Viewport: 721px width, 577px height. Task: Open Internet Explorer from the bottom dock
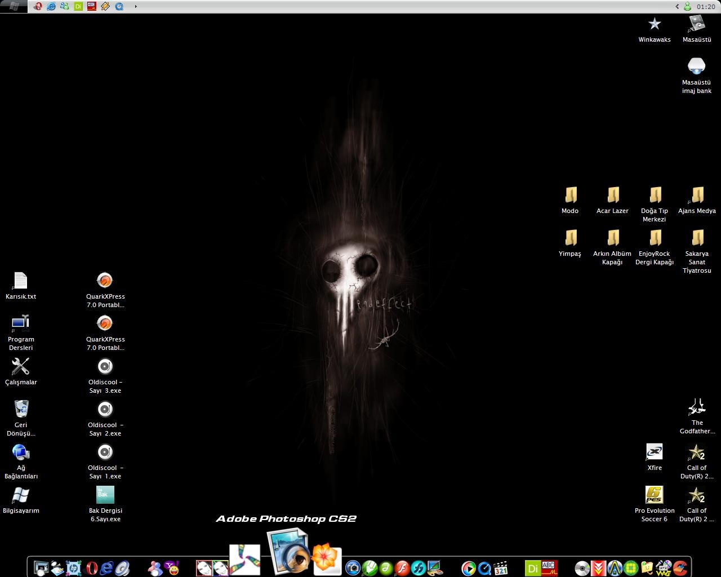(x=106, y=568)
